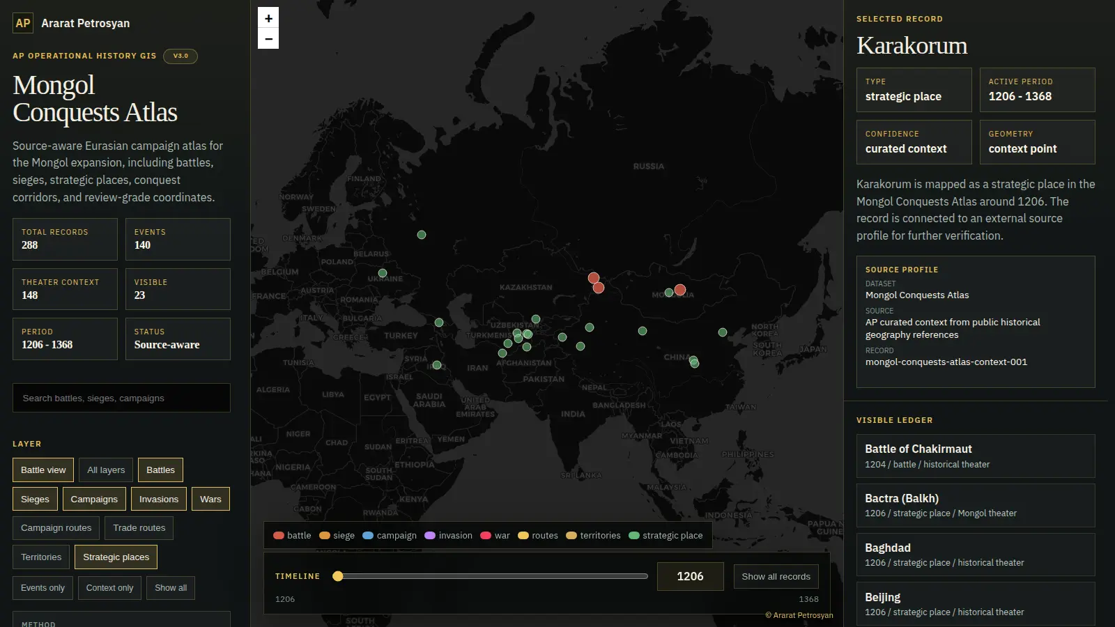Select the green marker in Ukraine

[383, 273]
